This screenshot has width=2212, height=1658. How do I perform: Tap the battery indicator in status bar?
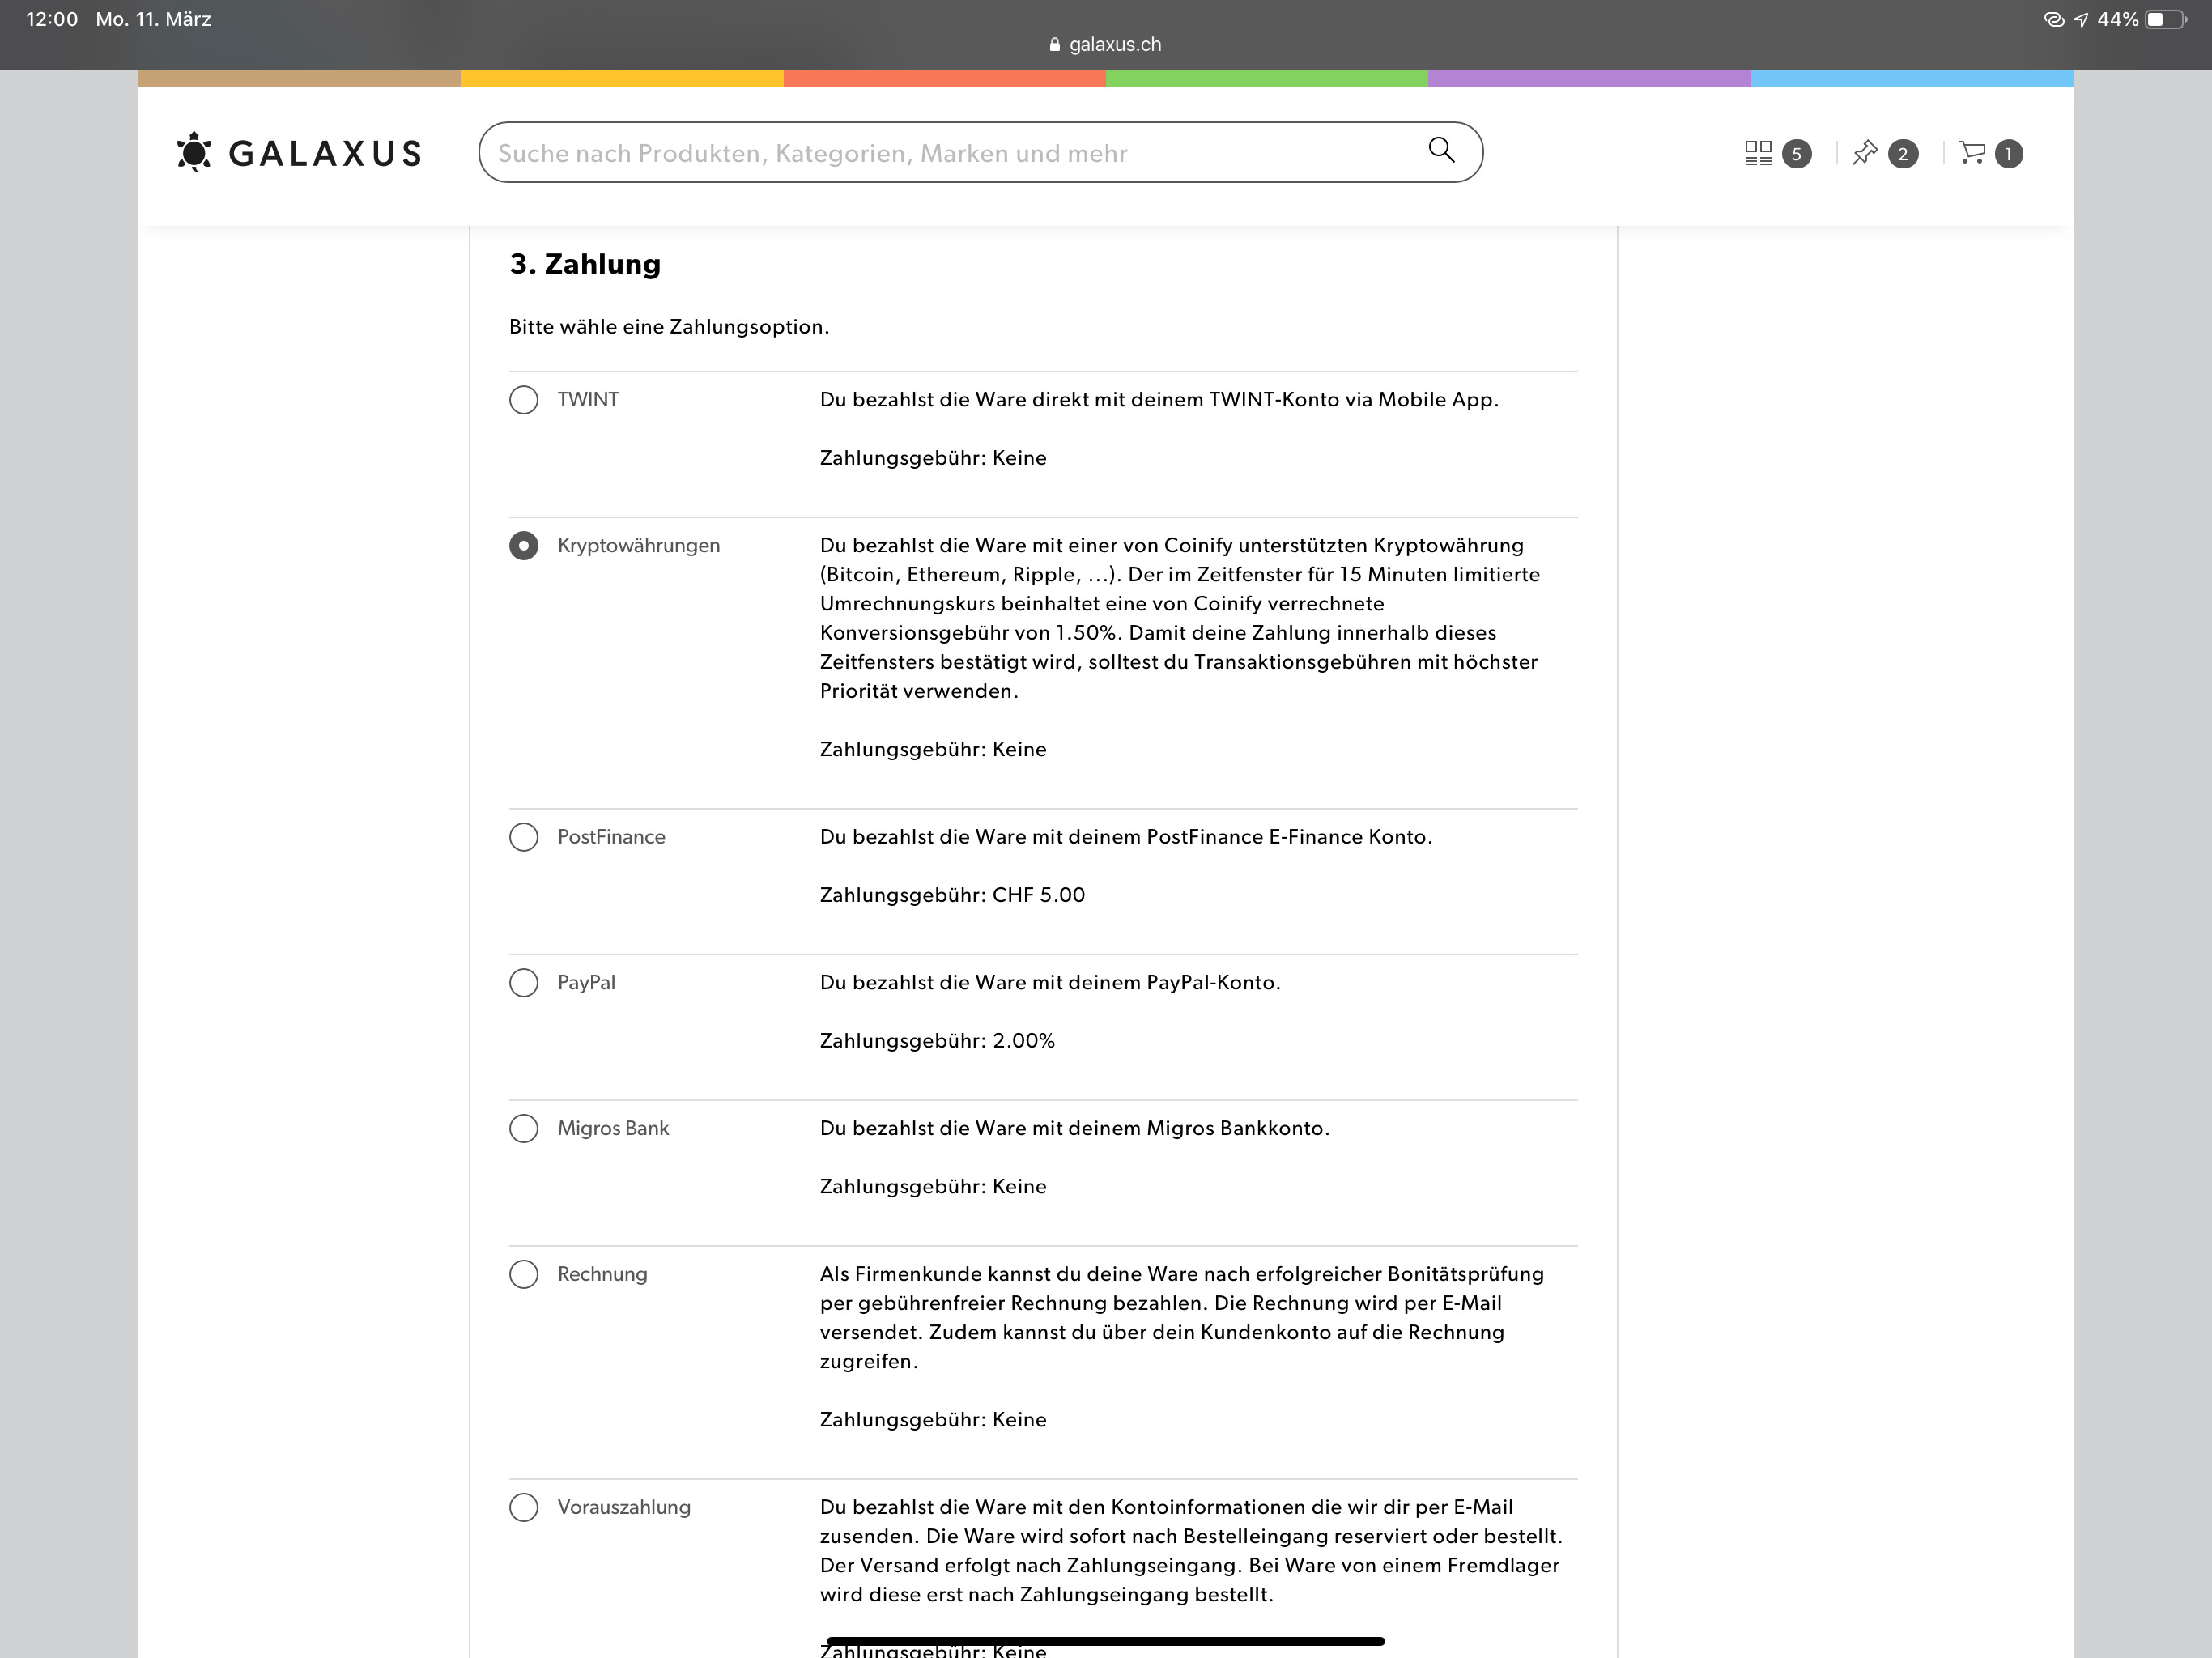[x=2166, y=19]
